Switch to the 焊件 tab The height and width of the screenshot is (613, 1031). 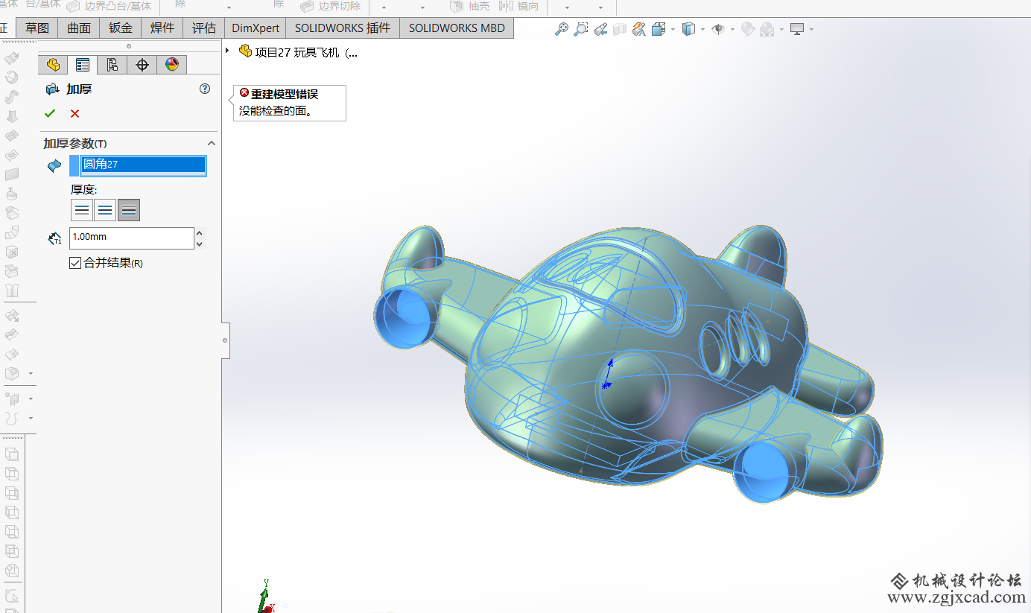click(162, 28)
